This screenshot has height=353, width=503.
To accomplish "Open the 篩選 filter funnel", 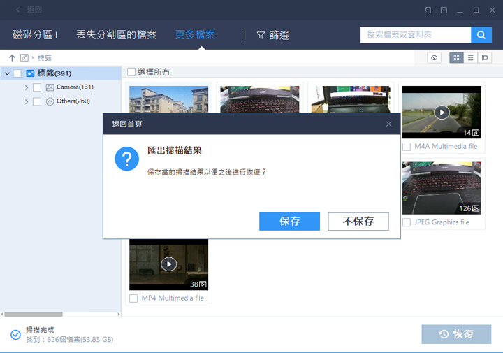I will pyautogui.click(x=272, y=35).
